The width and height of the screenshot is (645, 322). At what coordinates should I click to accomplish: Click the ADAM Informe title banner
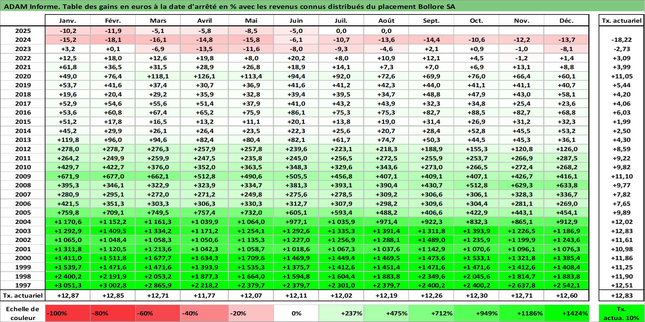322,7
